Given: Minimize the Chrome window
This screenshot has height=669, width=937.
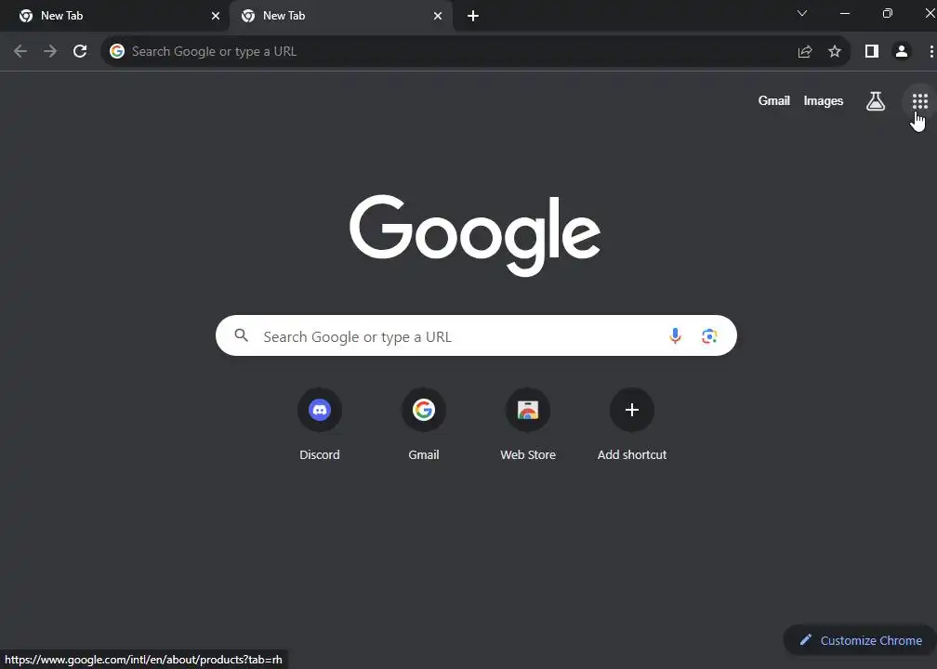Looking at the screenshot, I should tap(844, 13).
